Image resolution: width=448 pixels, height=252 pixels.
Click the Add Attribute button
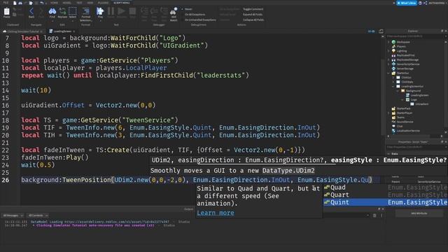(419, 213)
